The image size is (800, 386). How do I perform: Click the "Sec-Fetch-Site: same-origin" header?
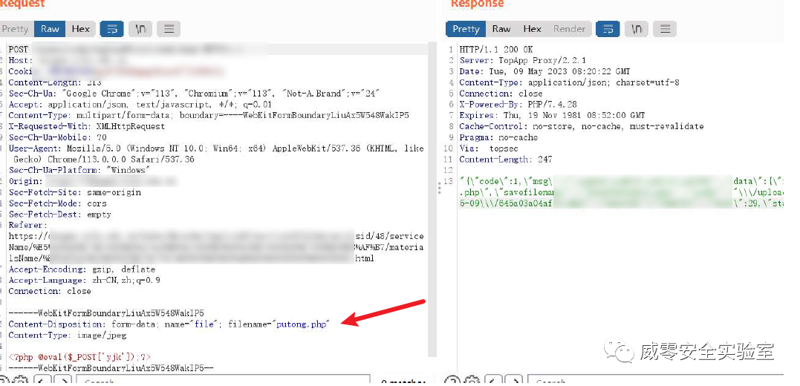pos(74,193)
